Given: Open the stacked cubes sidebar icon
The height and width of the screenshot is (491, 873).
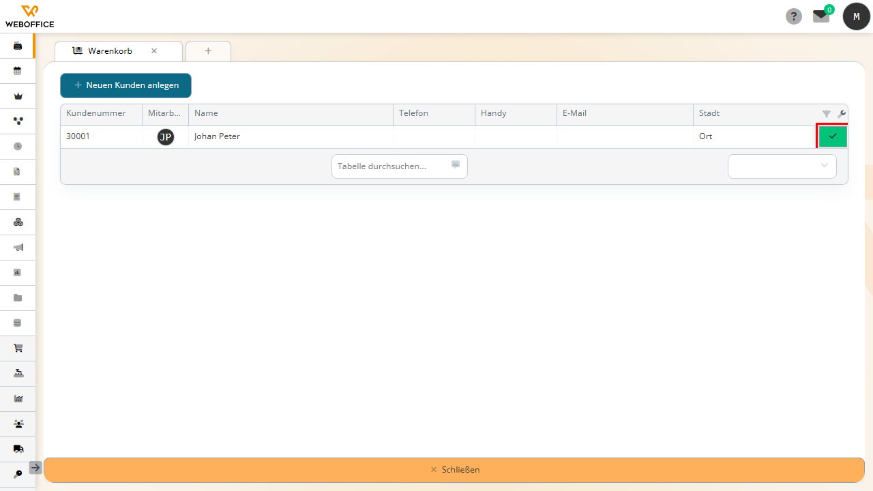Looking at the screenshot, I should coord(18,222).
